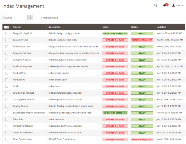Click the Catalog Search indexer name

point(20,106)
